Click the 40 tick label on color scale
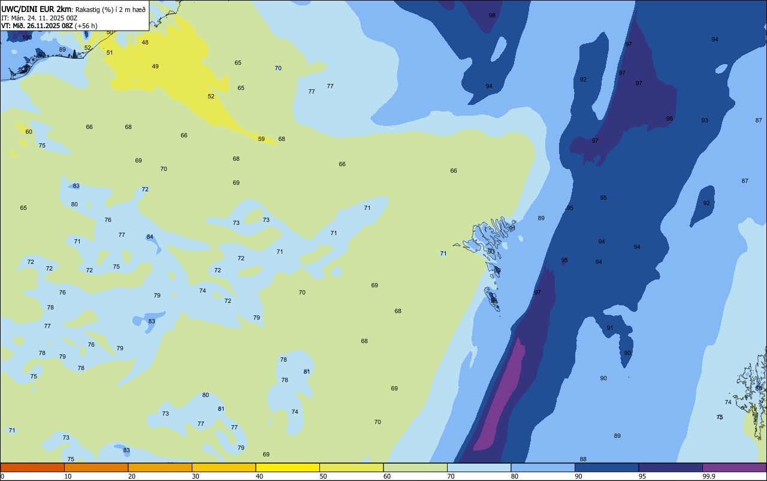This screenshot has height=481, width=767. [x=259, y=476]
